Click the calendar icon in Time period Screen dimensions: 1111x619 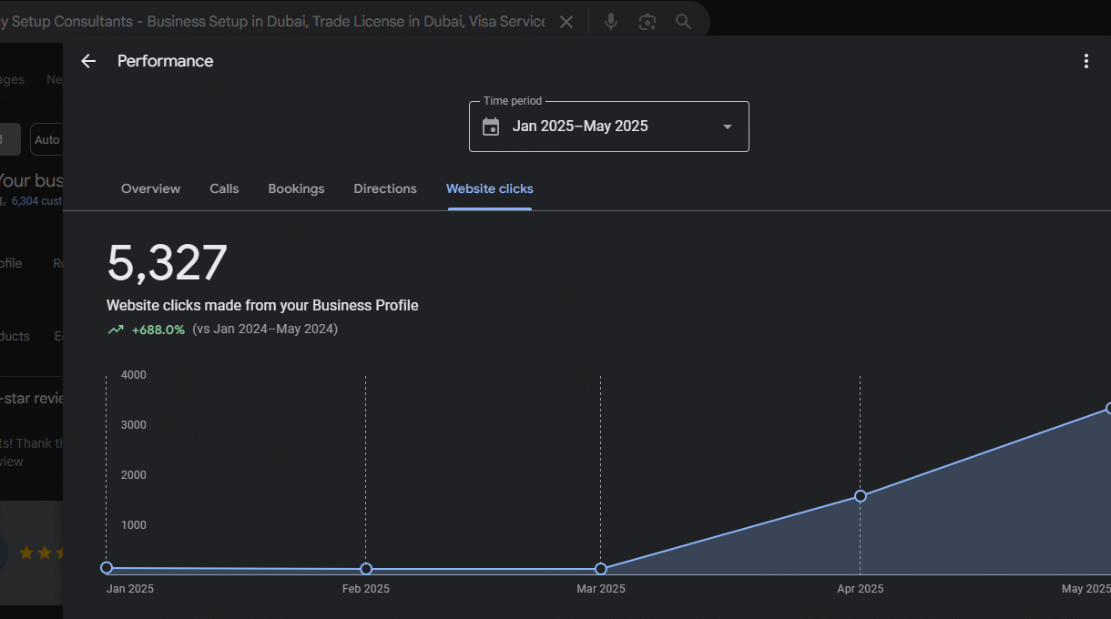pos(491,127)
